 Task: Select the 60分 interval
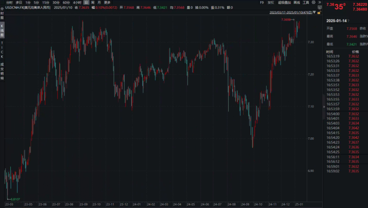(66, 3)
